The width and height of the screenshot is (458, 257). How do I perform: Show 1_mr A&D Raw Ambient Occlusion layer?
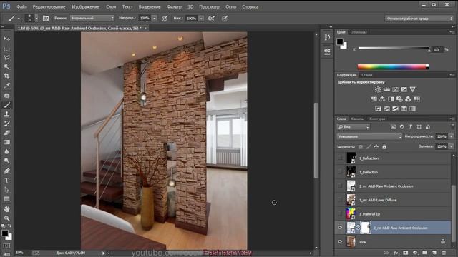tap(340, 186)
